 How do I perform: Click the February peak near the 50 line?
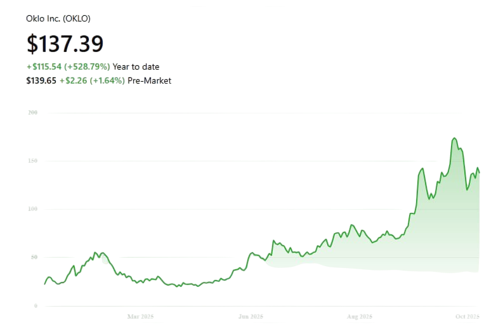pos(96,252)
